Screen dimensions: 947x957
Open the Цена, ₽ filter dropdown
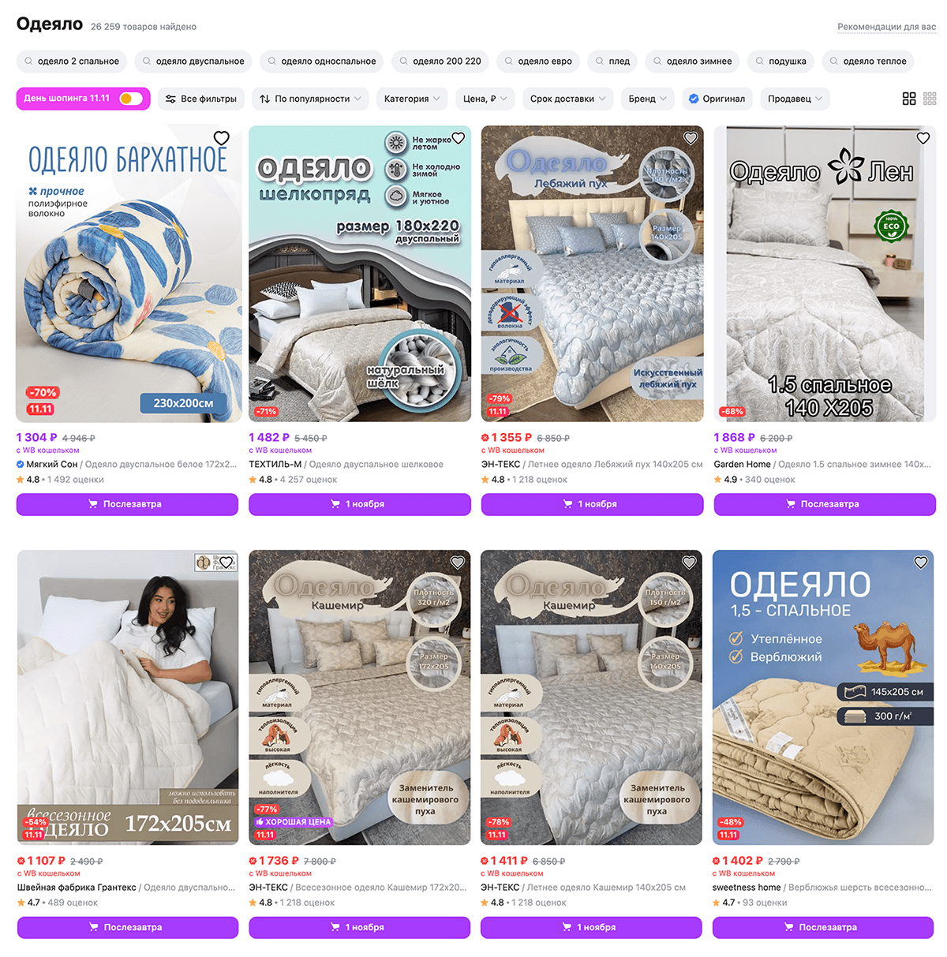[485, 99]
